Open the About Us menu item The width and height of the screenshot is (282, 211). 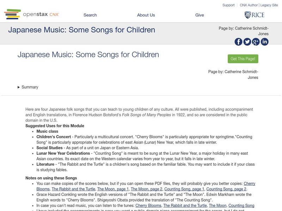point(146,15)
